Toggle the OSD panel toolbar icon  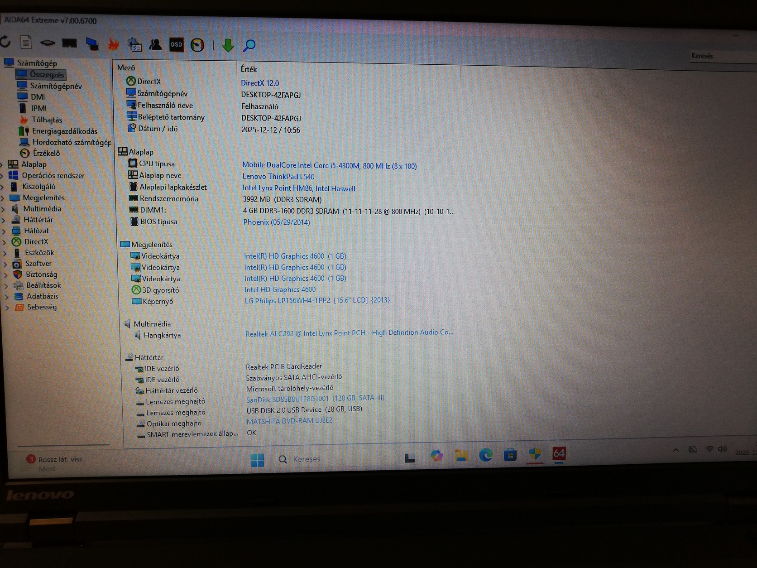coord(176,44)
